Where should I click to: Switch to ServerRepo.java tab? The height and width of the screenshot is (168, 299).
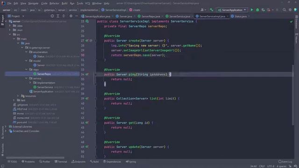pos(150,16)
